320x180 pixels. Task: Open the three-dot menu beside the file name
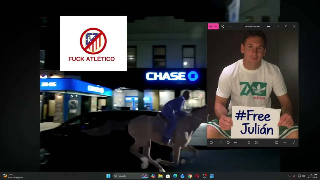click(x=268, y=26)
